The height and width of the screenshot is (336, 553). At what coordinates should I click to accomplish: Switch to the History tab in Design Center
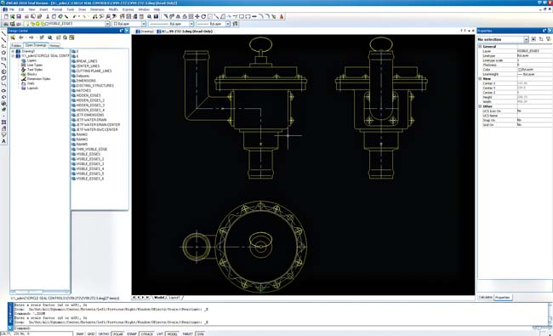[54, 45]
